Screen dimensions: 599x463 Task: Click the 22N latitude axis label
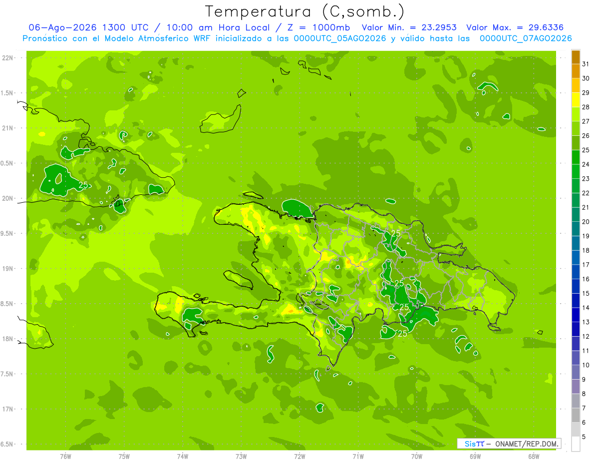click(7, 57)
